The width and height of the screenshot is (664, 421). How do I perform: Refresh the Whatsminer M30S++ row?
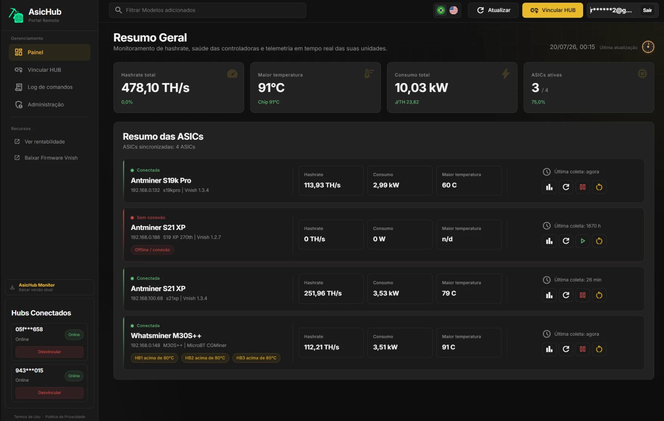[566, 349]
